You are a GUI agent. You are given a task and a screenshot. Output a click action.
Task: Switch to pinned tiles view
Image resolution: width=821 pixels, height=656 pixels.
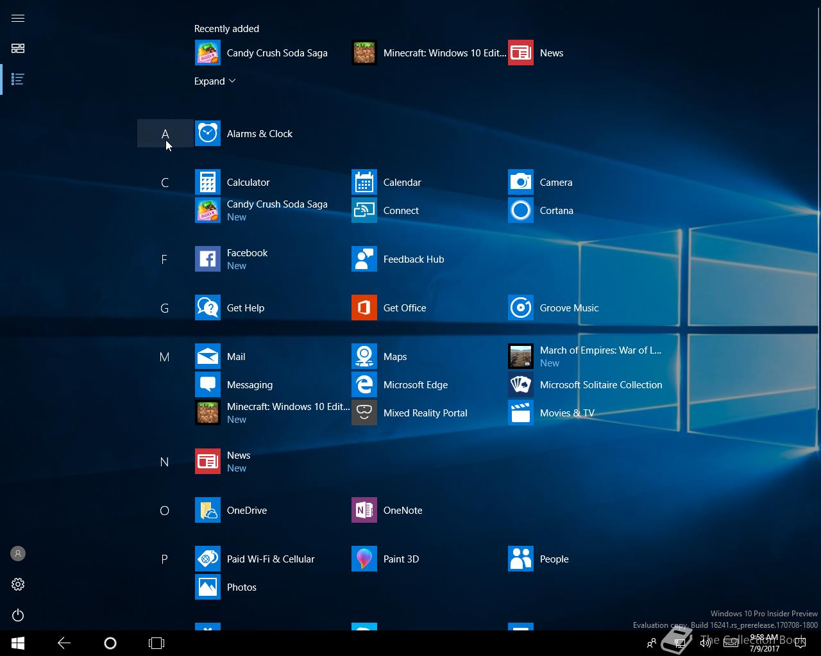coord(18,49)
